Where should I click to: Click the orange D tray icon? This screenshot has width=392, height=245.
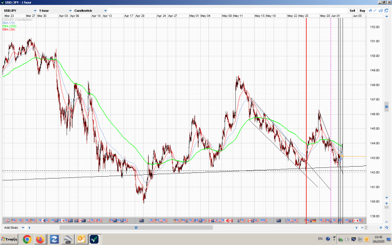(x=366, y=239)
